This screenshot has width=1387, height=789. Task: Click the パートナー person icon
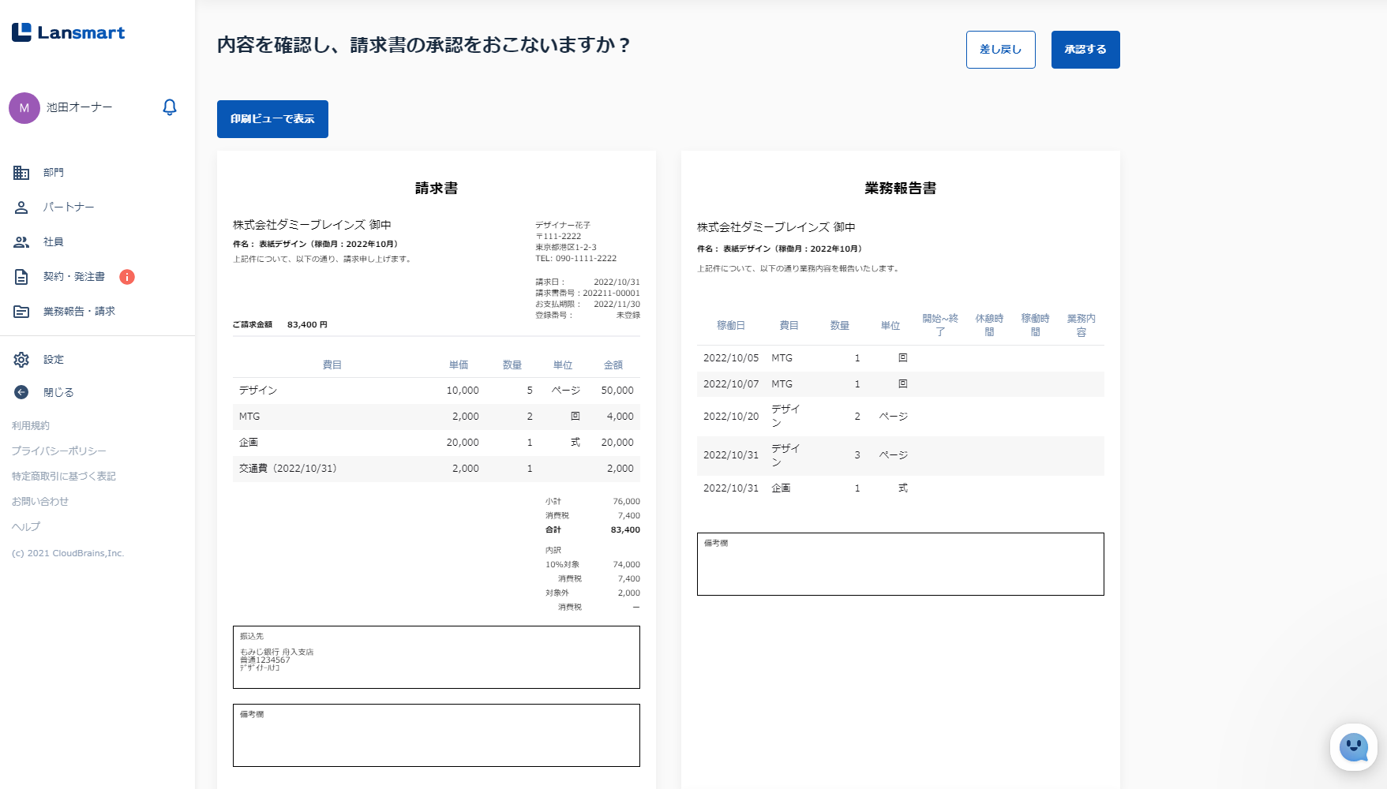(21, 208)
